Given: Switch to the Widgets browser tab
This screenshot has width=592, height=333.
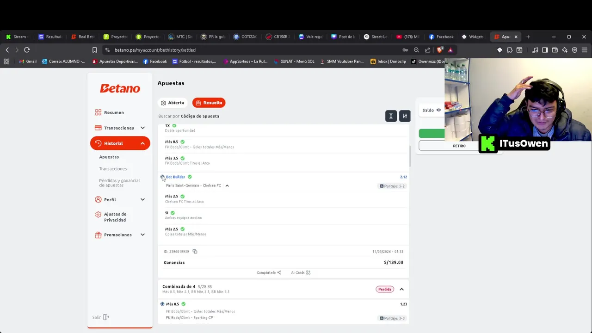Looking at the screenshot, I should tap(473, 37).
